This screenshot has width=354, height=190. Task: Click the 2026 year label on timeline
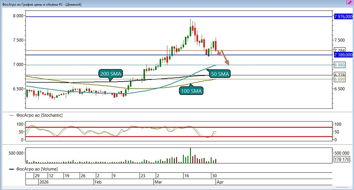(x=44, y=182)
